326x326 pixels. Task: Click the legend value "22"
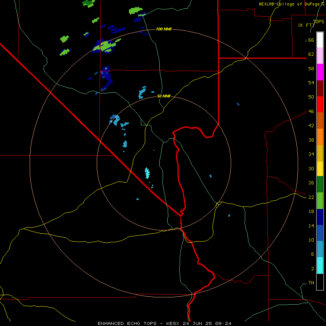pos(311,197)
